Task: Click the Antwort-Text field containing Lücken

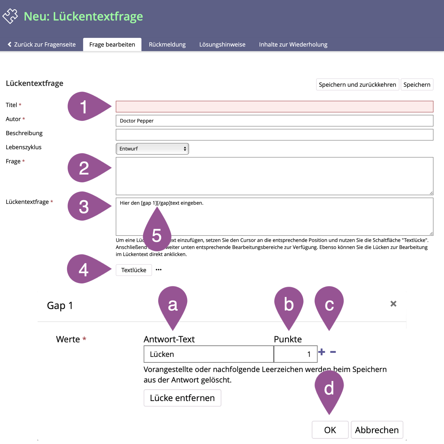Action: tap(208, 354)
